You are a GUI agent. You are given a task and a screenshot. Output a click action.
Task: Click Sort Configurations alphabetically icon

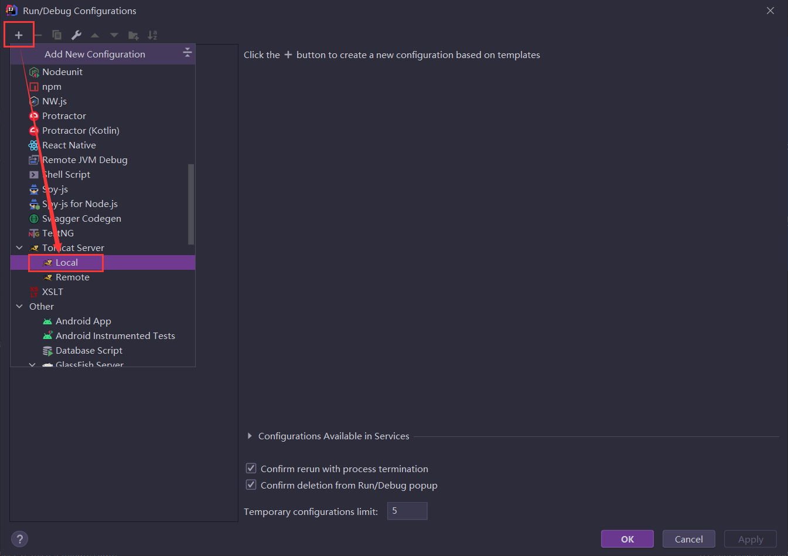[x=152, y=35]
